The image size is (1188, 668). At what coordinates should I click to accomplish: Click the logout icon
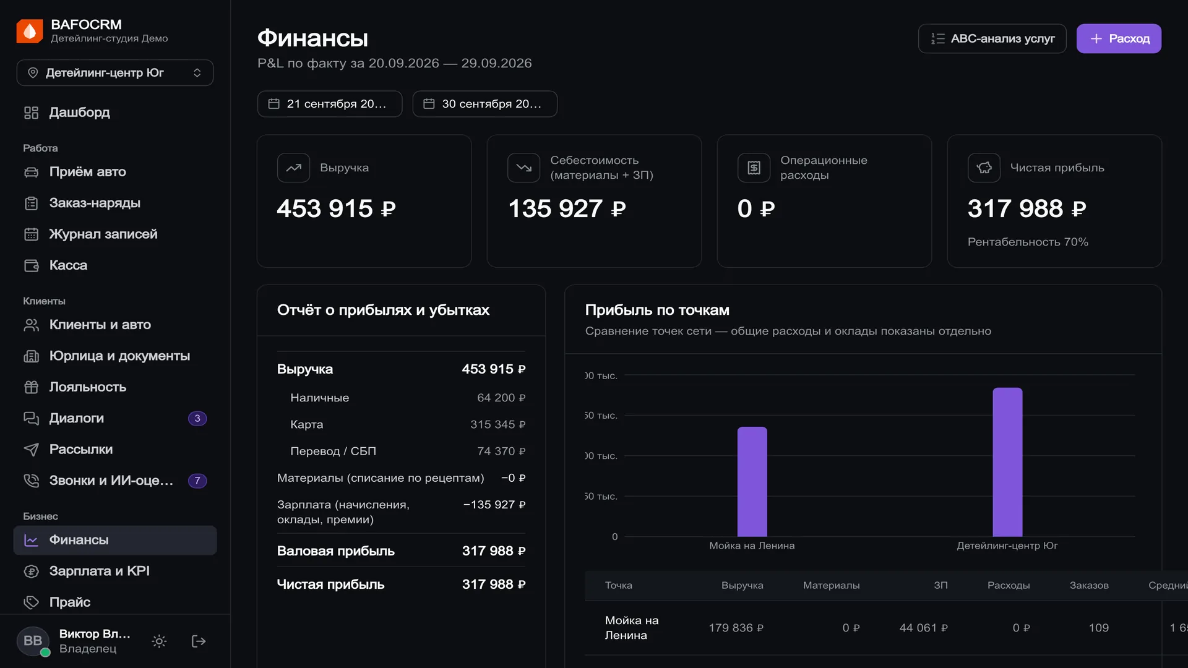point(199,641)
